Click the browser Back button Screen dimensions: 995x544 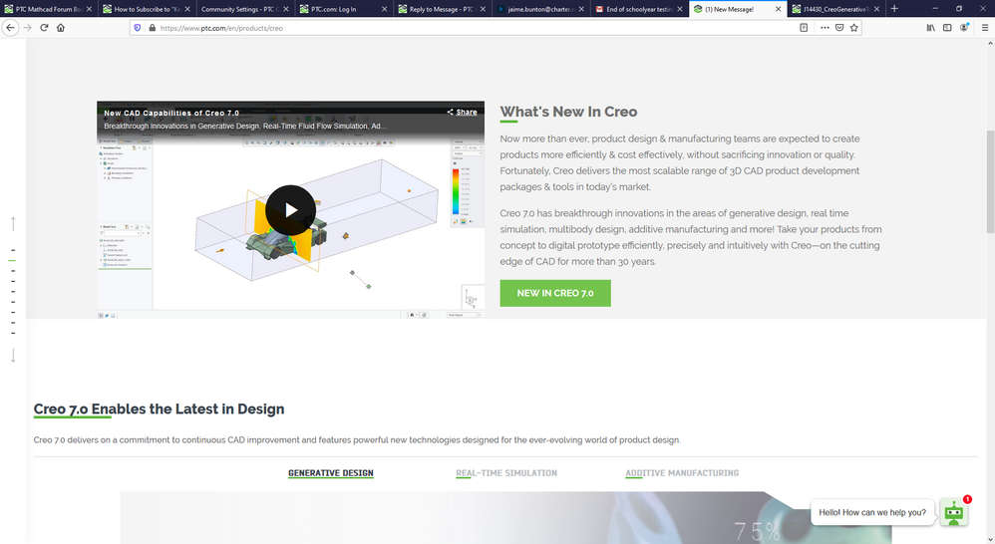click(x=10, y=28)
